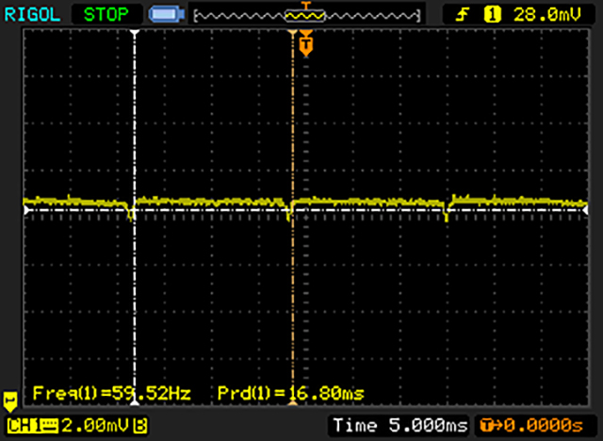The width and height of the screenshot is (603, 441).
Task: Click the orange vertical cursor bottom handle
Action: point(293,402)
